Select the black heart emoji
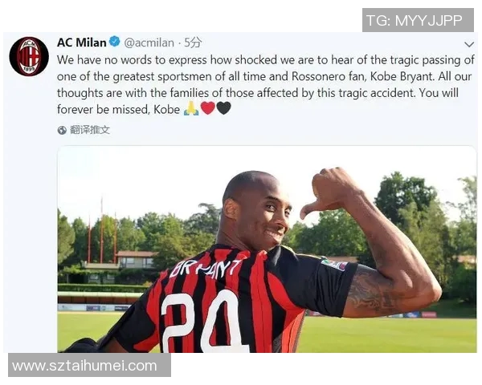The height and width of the screenshot is (385, 482). 223,108
